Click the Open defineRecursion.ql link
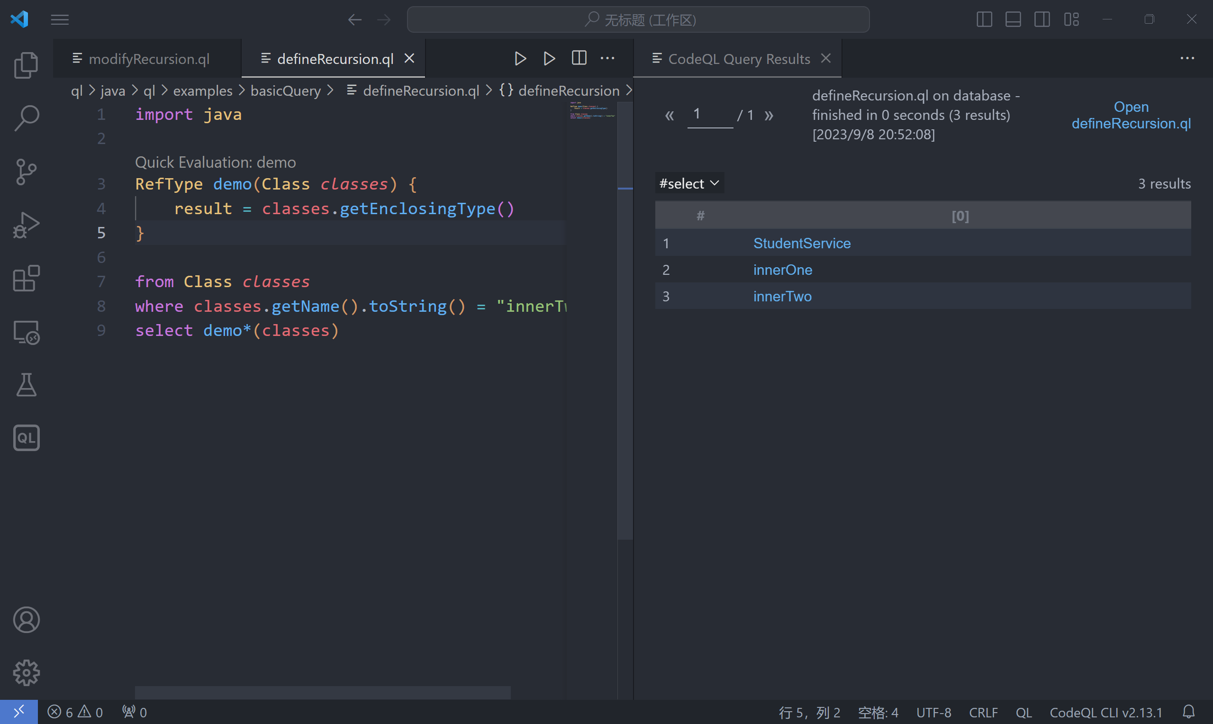This screenshot has width=1213, height=724. [1131, 115]
